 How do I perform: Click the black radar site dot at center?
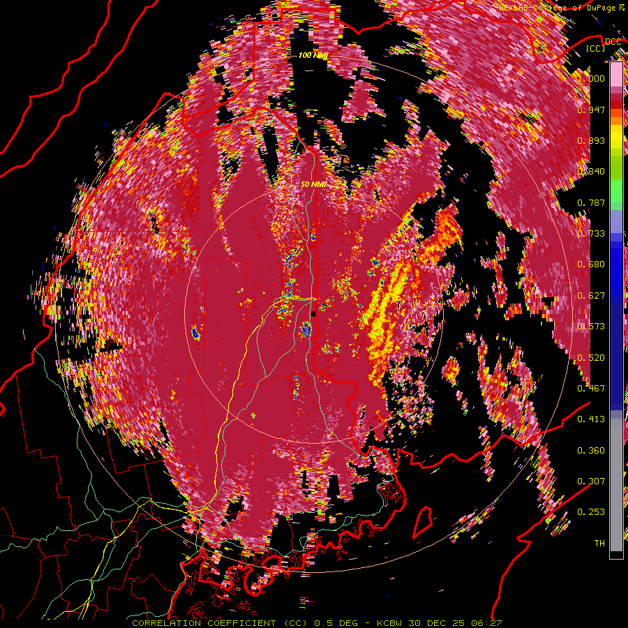tap(313, 313)
